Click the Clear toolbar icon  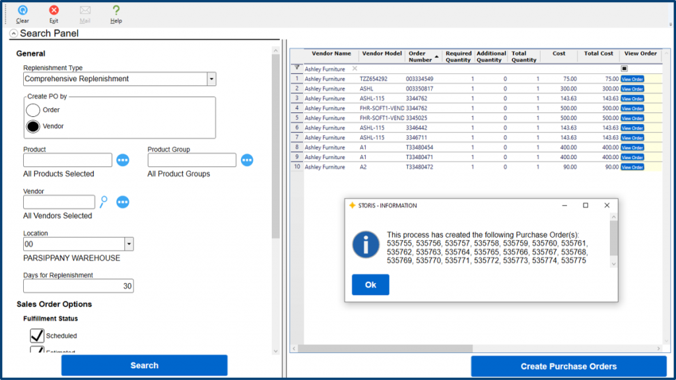[22, 14]
